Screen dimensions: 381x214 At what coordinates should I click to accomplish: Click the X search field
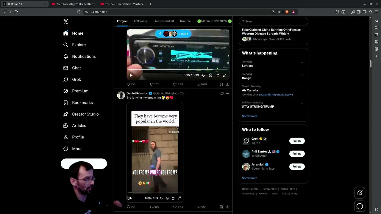click(273, 21)
